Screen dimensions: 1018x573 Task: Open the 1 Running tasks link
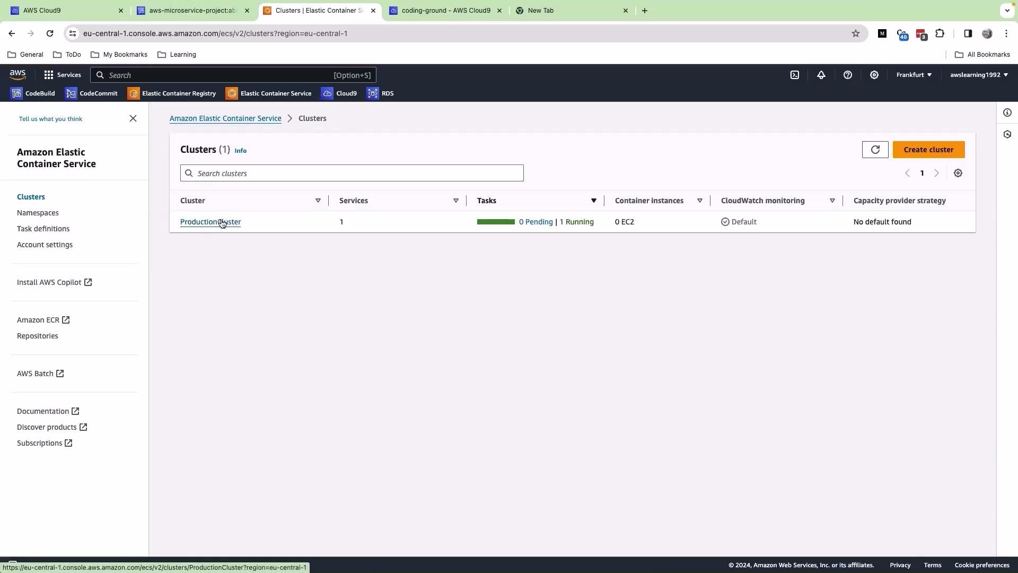[577, 222]
